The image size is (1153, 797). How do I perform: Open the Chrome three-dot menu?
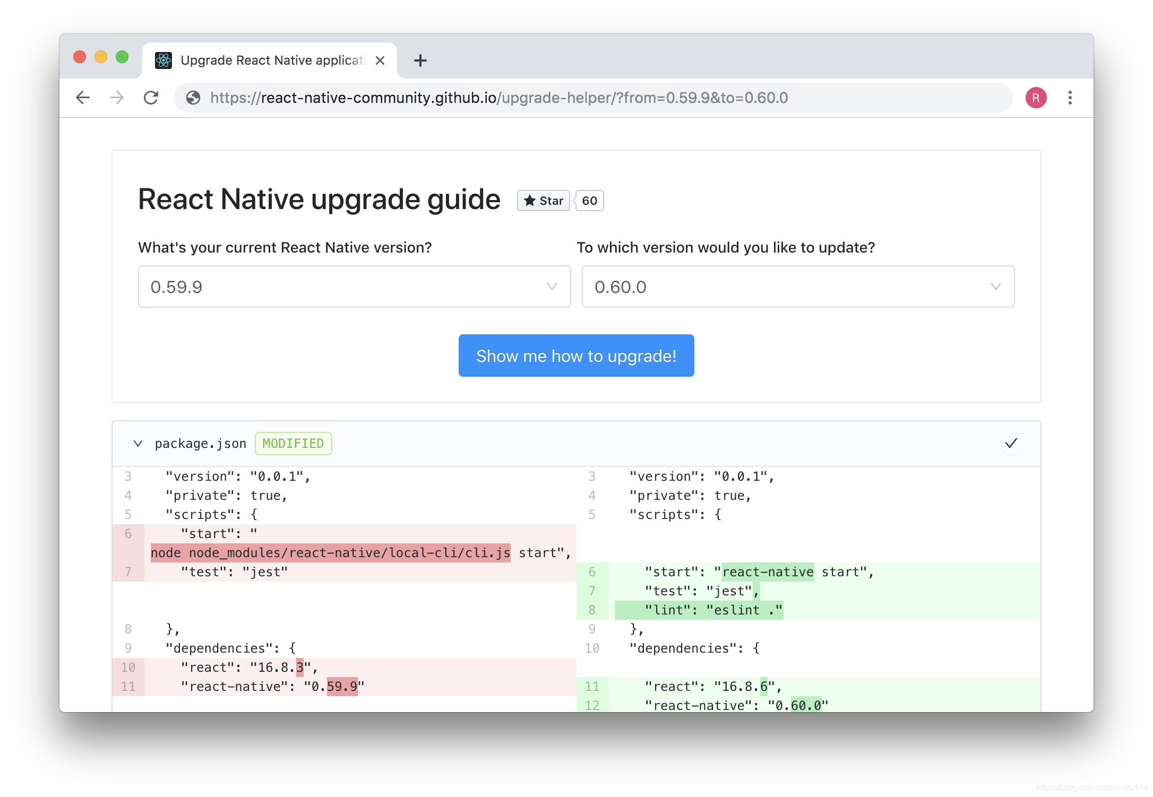click(x=1070, y=98)
